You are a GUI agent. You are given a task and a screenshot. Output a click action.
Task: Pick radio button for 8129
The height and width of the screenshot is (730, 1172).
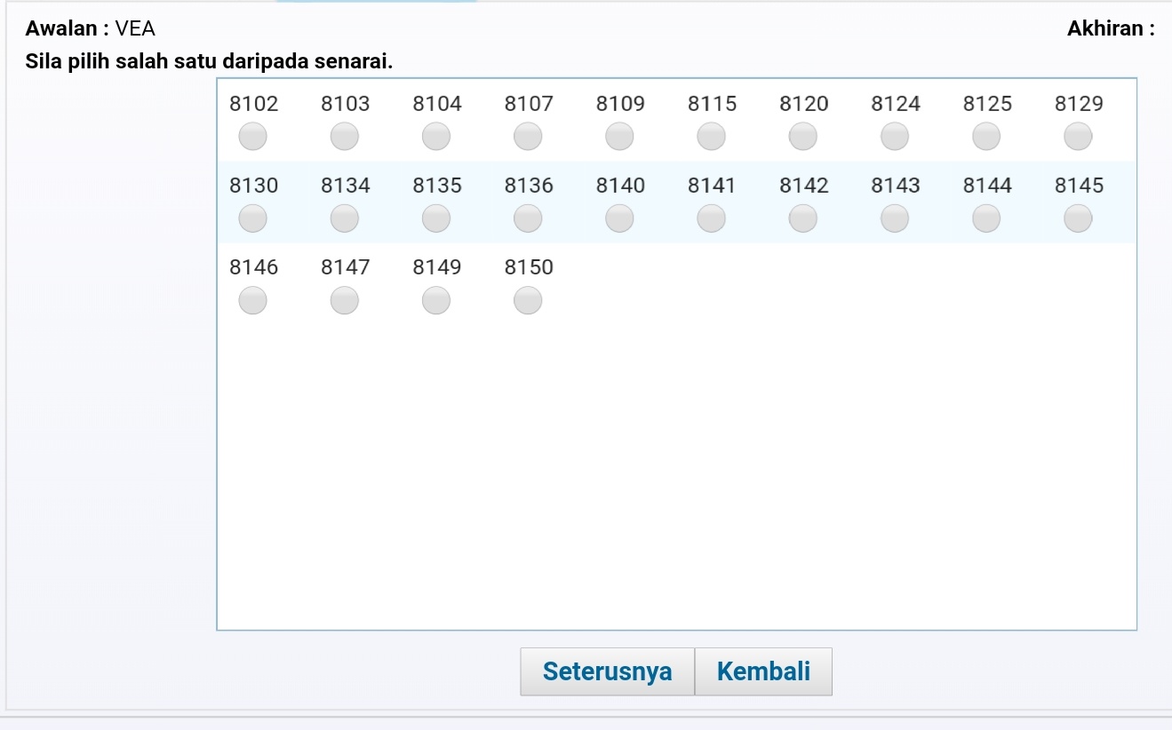pyautogui.click(x=1078, y=137)
